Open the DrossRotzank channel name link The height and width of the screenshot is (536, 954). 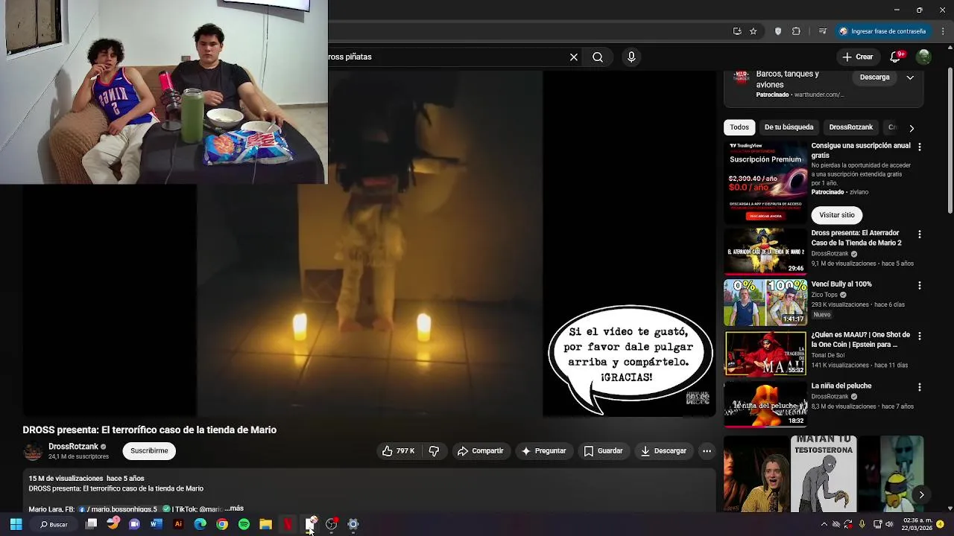point(73,447)
